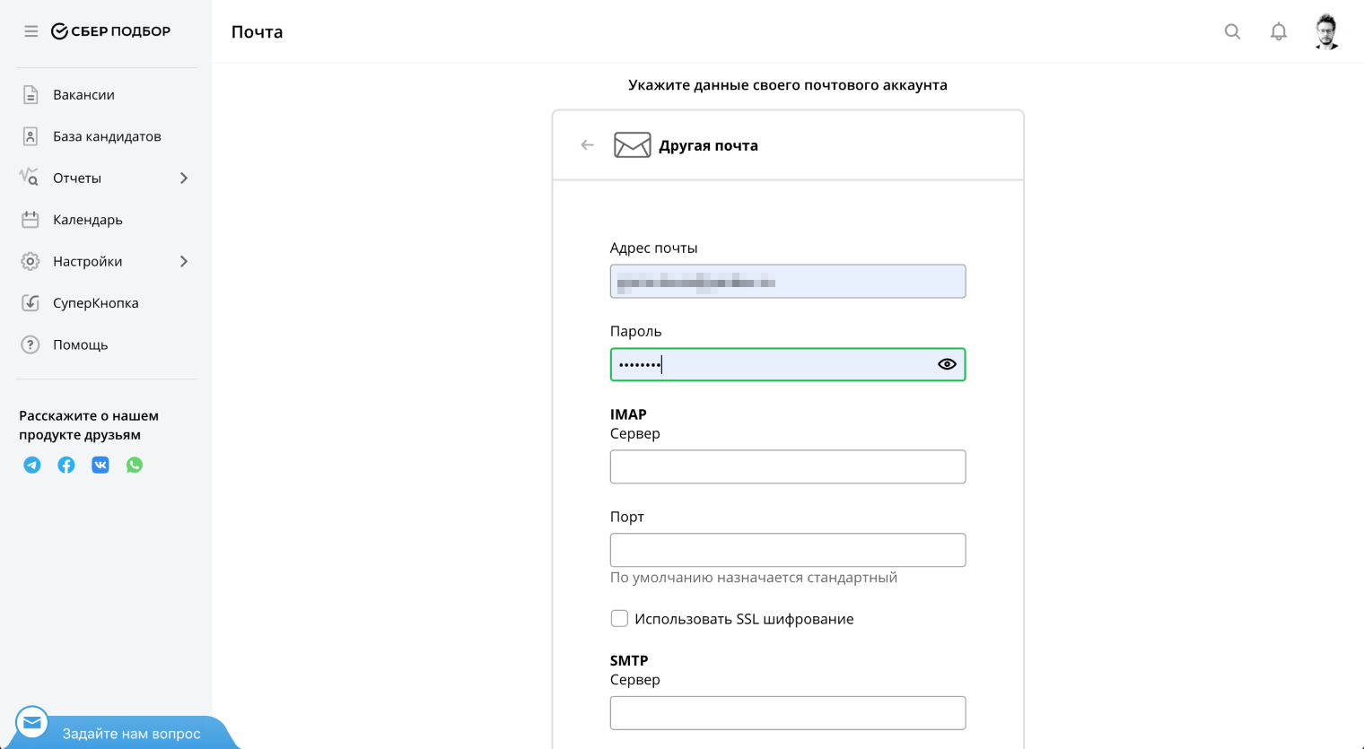1364x749 pixels.
Task: Go to Календарь in the sidebar
Action: point(87,220)
